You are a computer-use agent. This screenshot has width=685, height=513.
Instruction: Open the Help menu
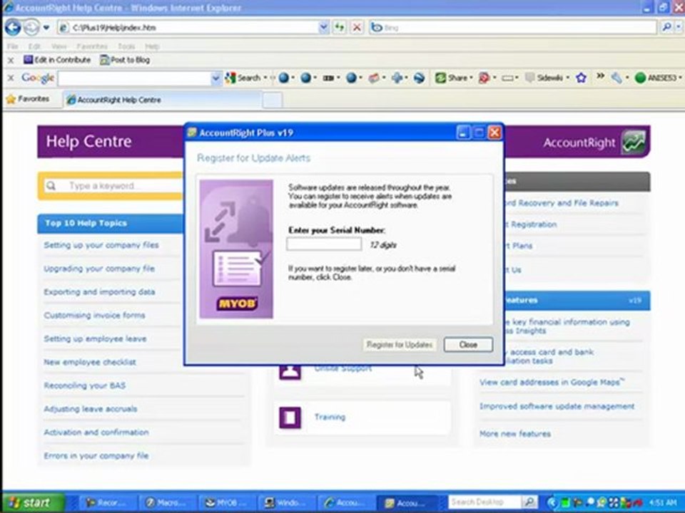(x=152, y=46)
